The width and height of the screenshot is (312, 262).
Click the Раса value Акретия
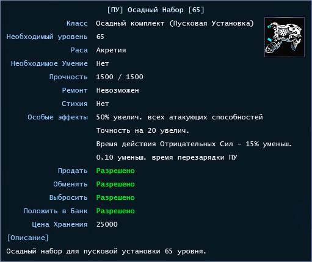tap(111, 50)
